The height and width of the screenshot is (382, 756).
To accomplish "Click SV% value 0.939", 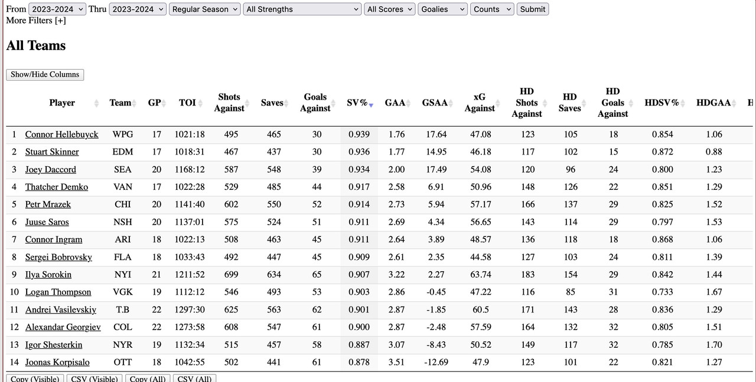I will [x=359, y=134].
